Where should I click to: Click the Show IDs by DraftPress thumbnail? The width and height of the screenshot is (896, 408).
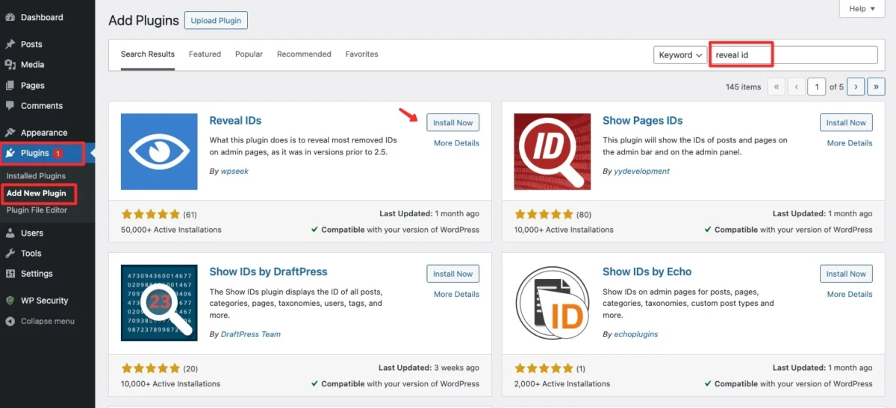coord(159,303)
